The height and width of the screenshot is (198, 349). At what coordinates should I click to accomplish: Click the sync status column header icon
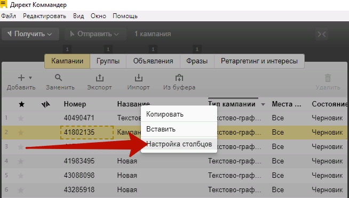[x=46, y=104]
